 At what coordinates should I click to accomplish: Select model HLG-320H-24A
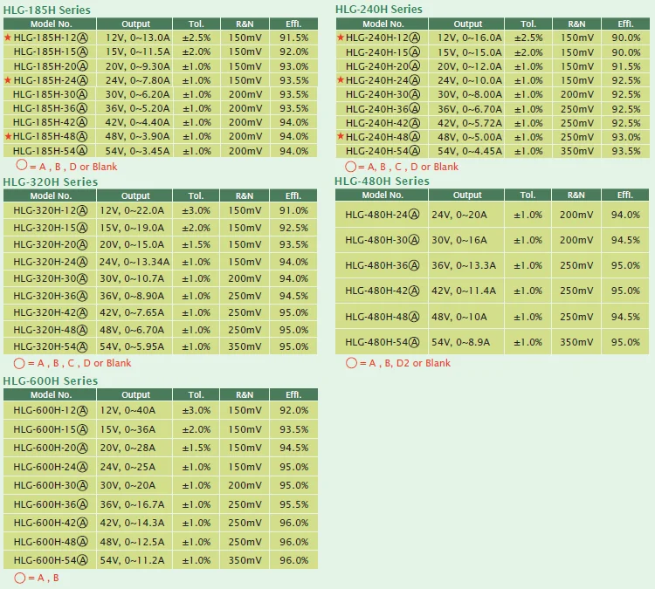(x=51, y=262)
